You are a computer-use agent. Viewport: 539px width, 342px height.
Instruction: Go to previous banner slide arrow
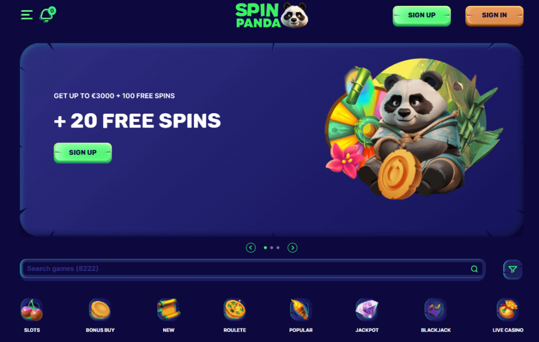click(x=251, y=247)
